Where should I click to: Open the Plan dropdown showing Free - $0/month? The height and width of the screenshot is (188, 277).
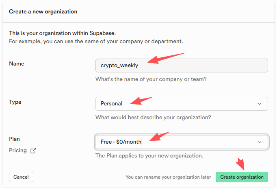tap(181, 142)
